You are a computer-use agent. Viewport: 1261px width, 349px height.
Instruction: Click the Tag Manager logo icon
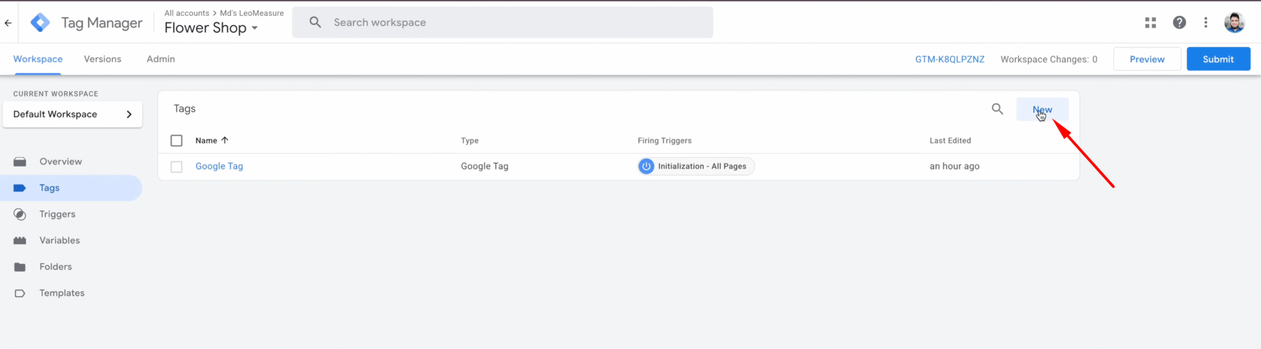(x=40, y=23)
